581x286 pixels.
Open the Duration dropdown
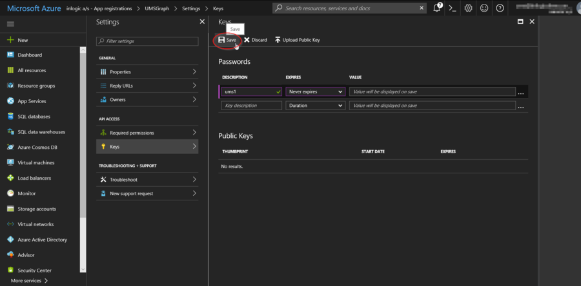click(x=315, y=105)
